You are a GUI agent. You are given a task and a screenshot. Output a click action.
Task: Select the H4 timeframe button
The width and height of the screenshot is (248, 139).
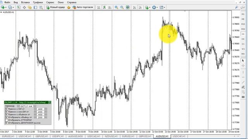243,39
